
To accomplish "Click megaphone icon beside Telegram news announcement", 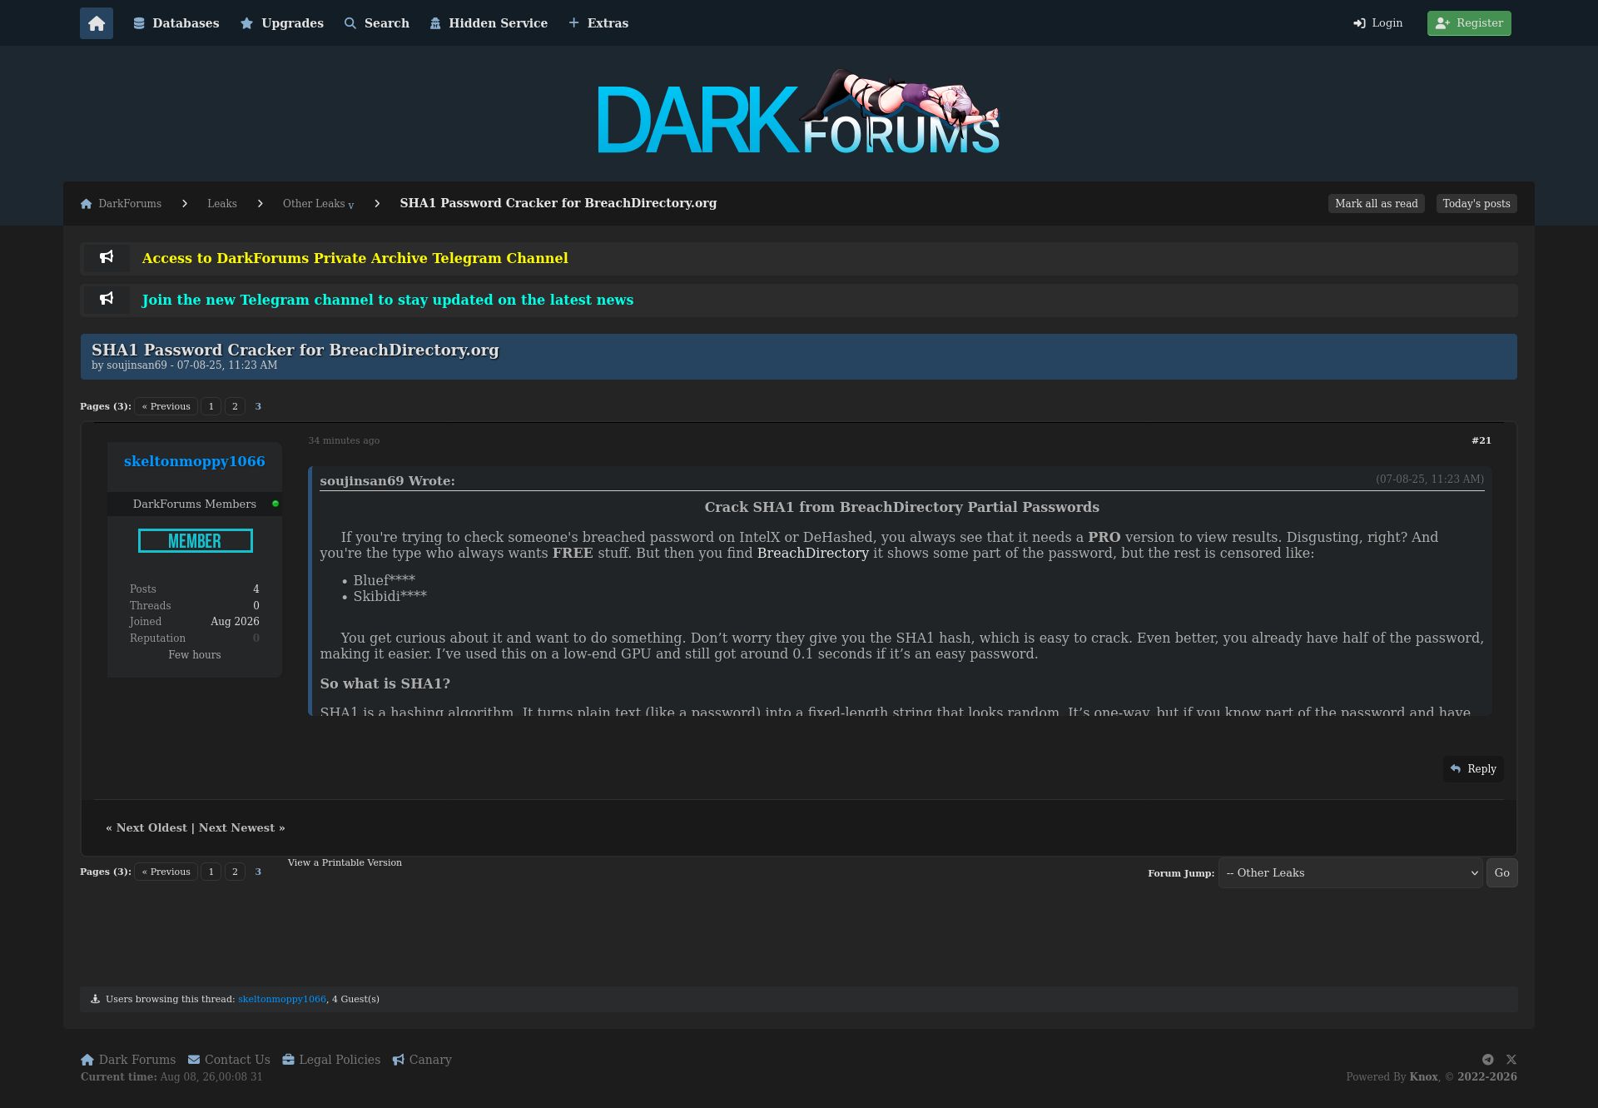I will (107, 300).
